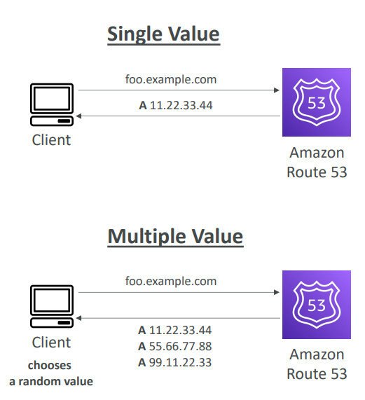Click the A 99.11.22.33 record
The image size is (365, 400).
coord(174,362)
